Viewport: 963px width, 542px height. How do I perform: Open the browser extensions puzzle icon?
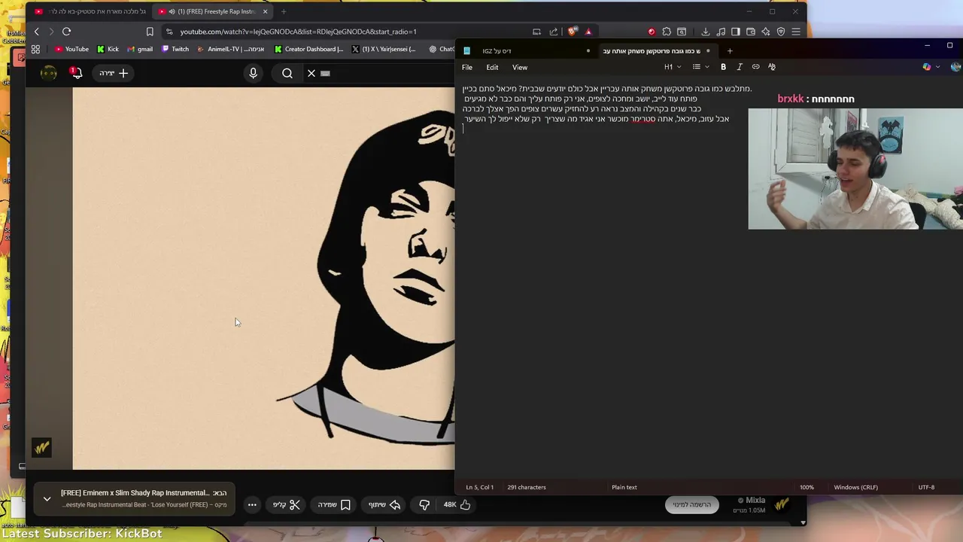[x=667, y=32]
